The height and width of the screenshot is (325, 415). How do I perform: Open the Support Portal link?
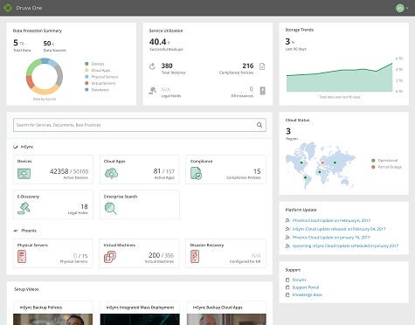click(306, 287)
